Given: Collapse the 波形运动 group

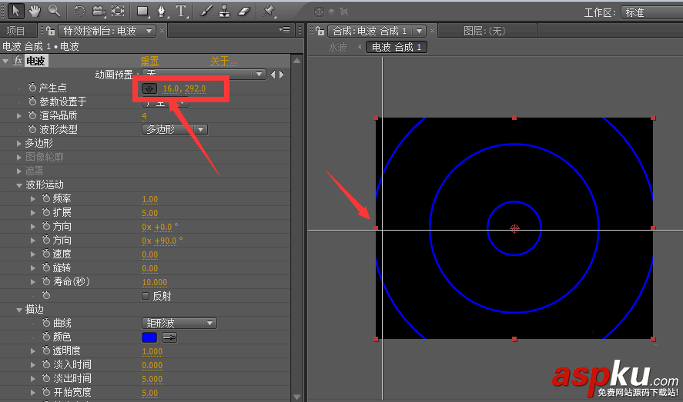Looking at the screenshot, I should [x=18, y=185].
